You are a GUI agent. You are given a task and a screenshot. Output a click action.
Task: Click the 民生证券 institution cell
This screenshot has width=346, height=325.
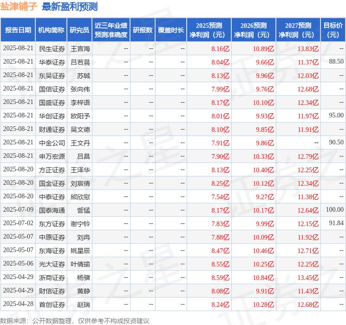pyautogui.click(x=52, y=49)
